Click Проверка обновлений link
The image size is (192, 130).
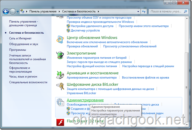coord(82,47)
